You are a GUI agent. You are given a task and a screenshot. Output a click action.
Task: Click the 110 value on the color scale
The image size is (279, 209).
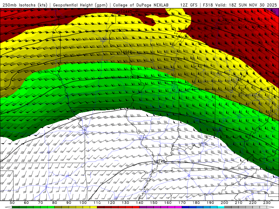(97, 203)
